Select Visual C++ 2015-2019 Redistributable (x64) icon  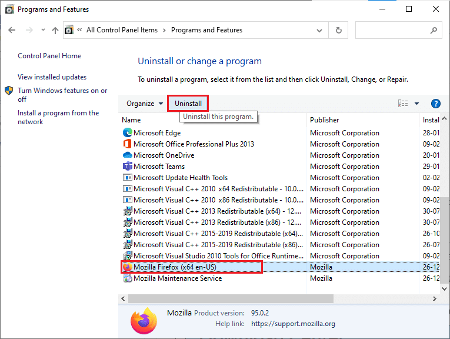[128, 234]
